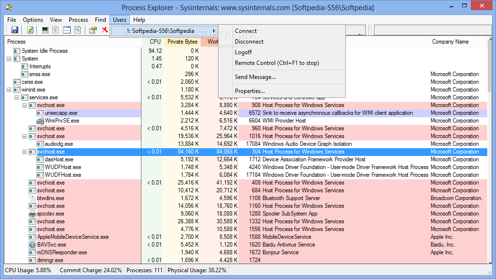Select the WUDFHost.exe row with PID 4240
The image size is (496, 279).
[246, 167]
